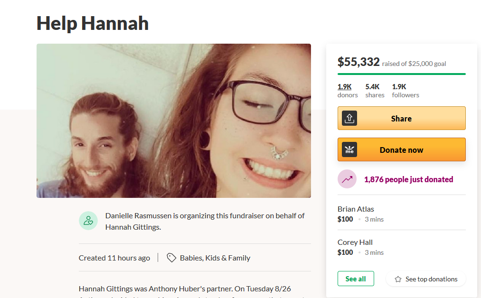Open the Babies, Kids & Family category
Image resolution: width=481 pixels, height=298 pixels.
pos(215,258)
